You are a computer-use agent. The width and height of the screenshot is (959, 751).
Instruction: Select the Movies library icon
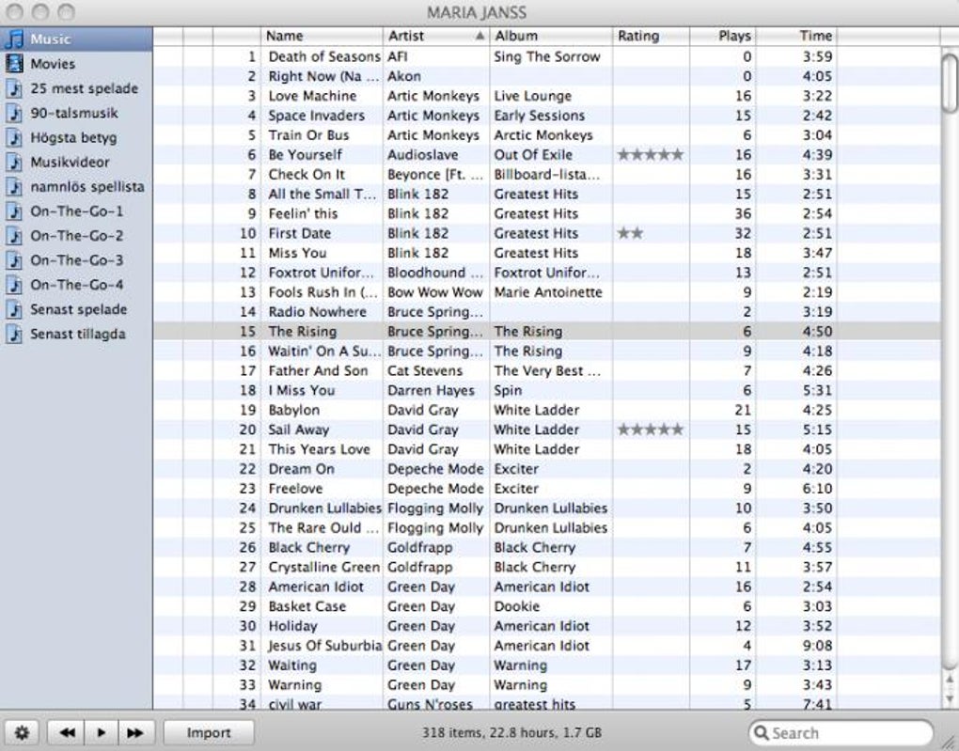[14, 64]
